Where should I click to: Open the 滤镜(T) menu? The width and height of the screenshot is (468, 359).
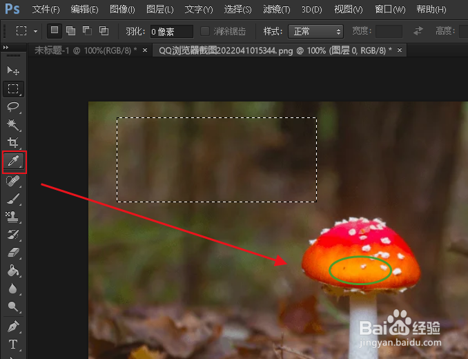click(276, 10)
